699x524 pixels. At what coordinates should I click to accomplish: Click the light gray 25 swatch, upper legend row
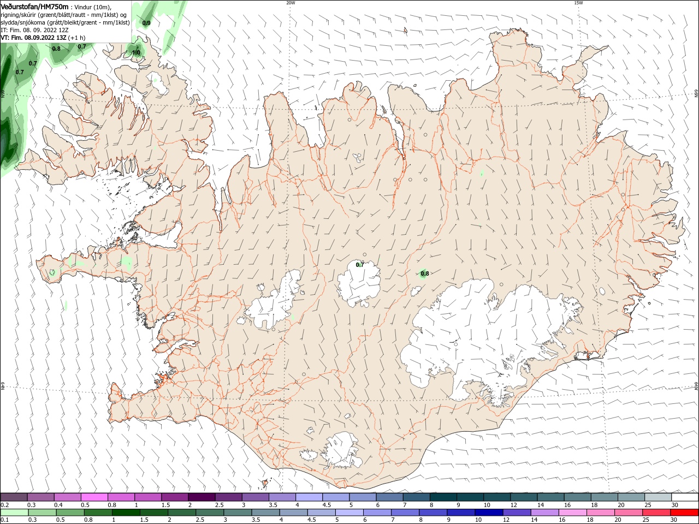pyautogui.click(x=658, y=497)
